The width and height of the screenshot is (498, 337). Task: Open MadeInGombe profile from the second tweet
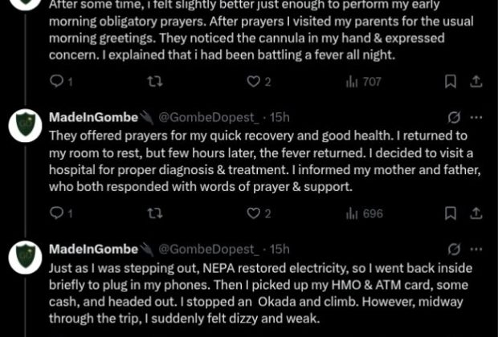pos(94,117)
